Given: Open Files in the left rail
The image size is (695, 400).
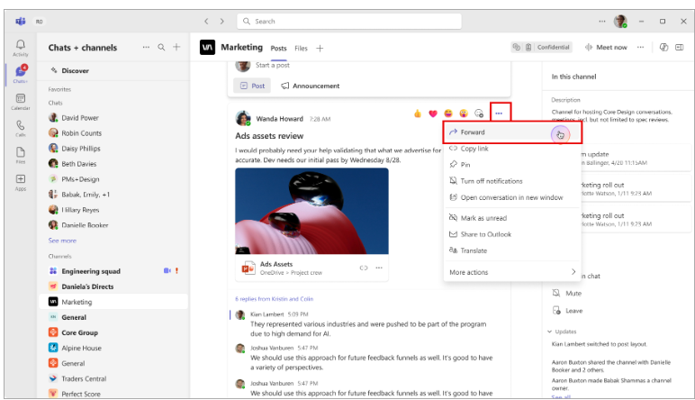Looking at the screenshot, I should click(x=21, y=155).
